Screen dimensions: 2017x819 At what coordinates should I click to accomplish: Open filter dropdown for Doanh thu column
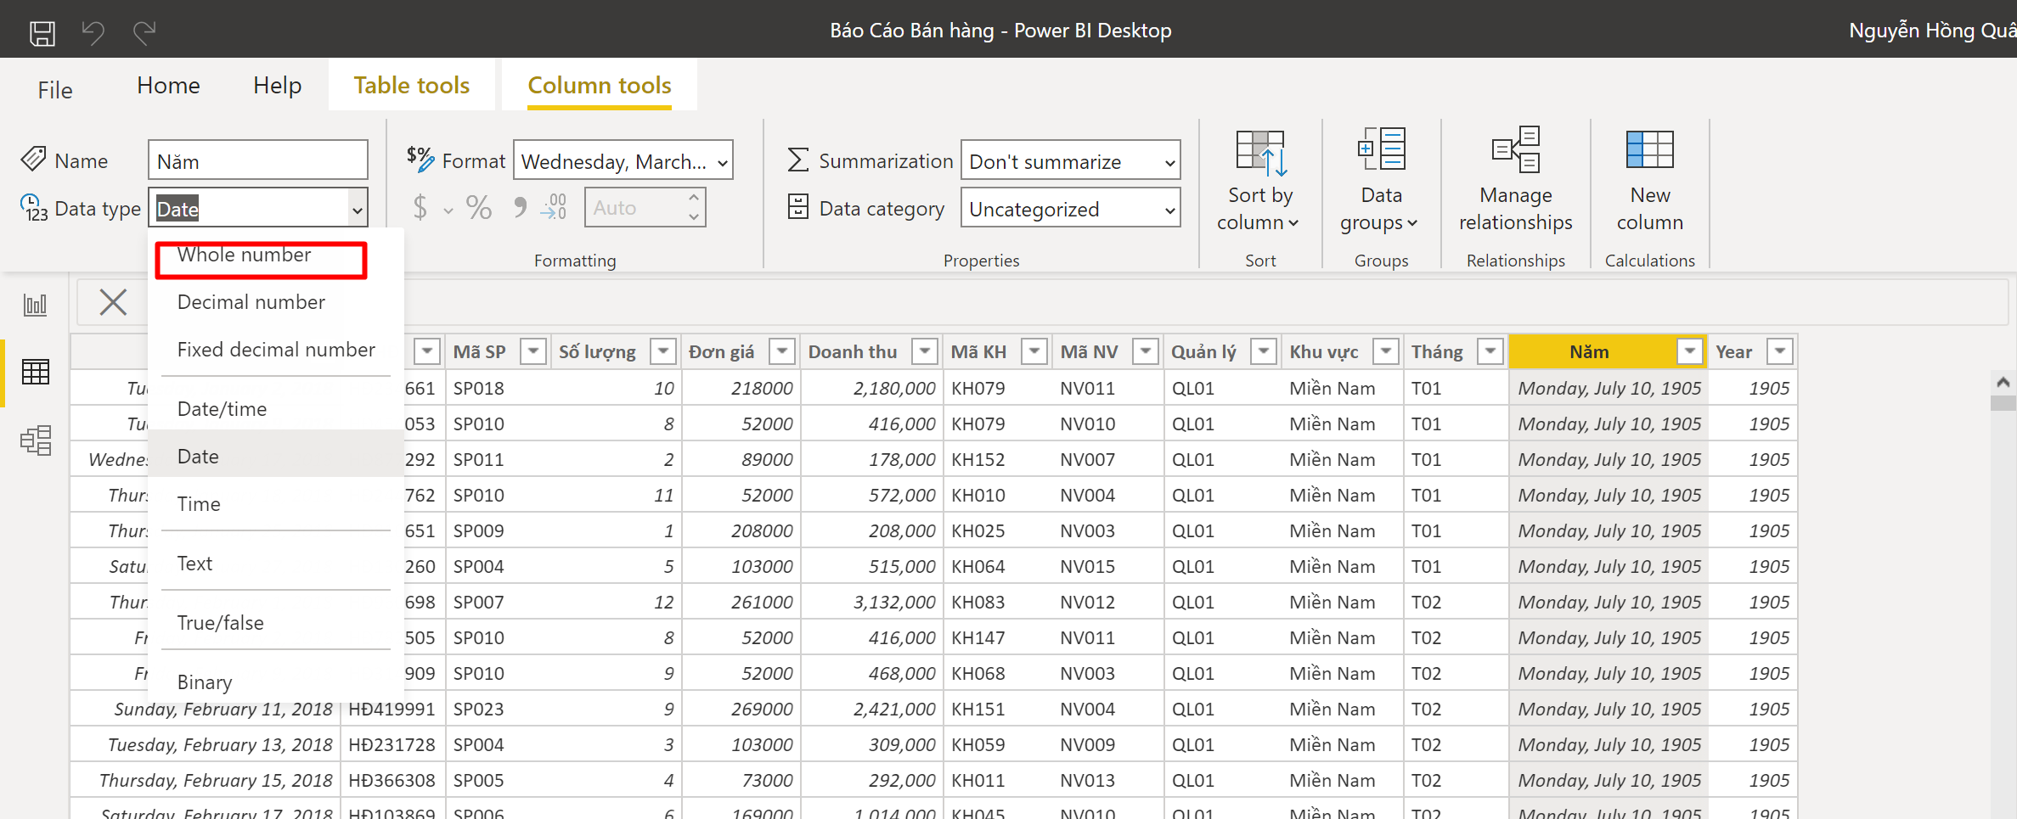coord(925,351)
